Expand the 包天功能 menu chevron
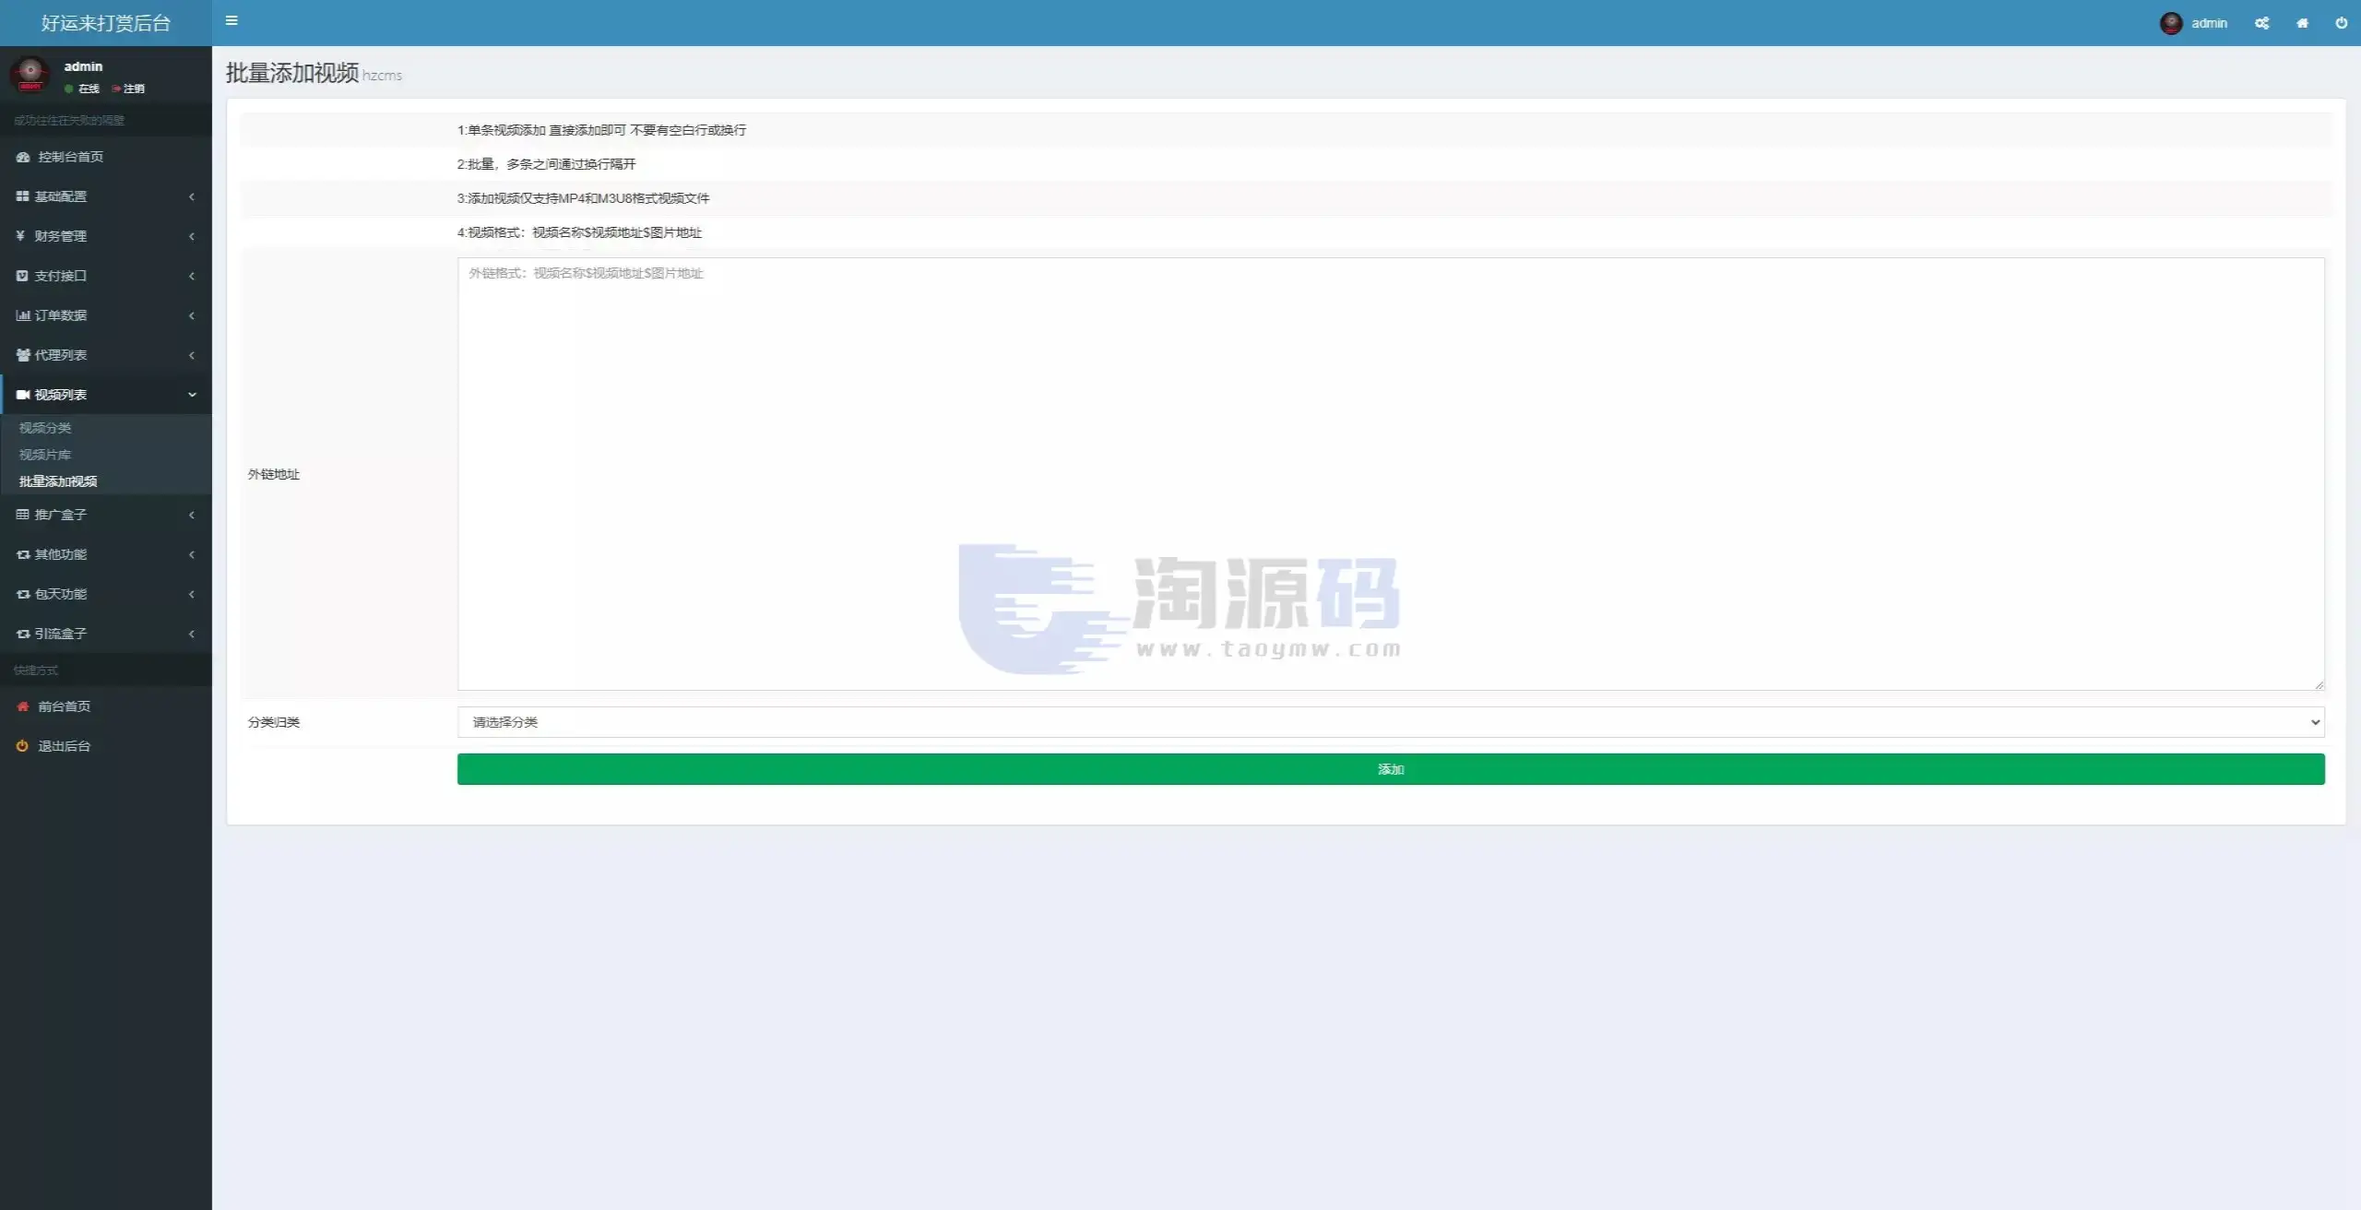Viewport: 2361px width, 1210px height. [192, 594]
